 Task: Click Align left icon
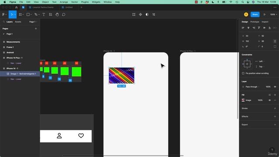coord(243,28)
